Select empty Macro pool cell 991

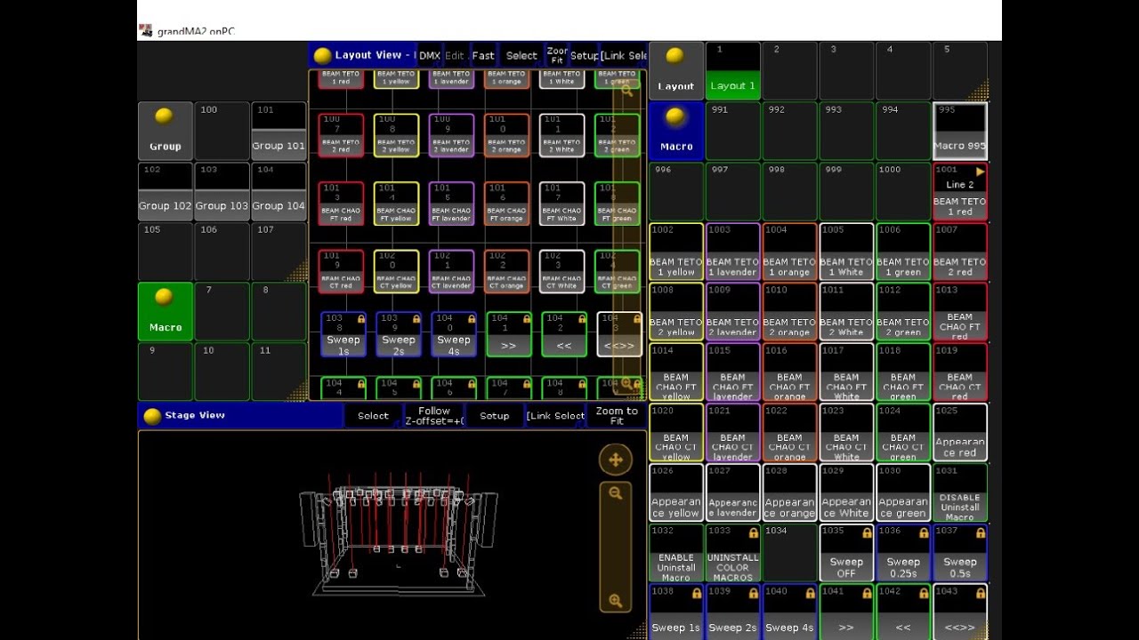(x=733, y=131)
